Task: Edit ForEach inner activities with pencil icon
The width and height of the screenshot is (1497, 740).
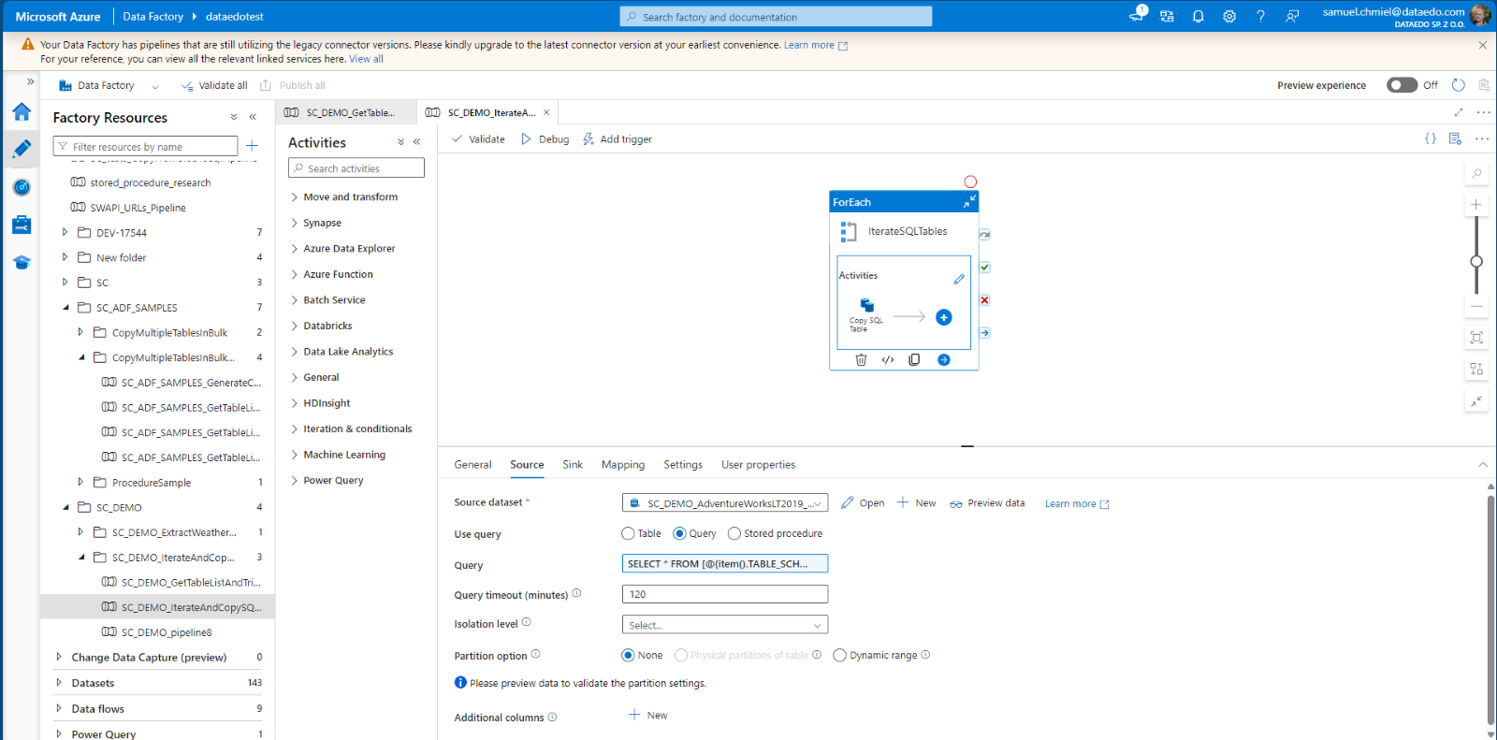Action: 959,279
